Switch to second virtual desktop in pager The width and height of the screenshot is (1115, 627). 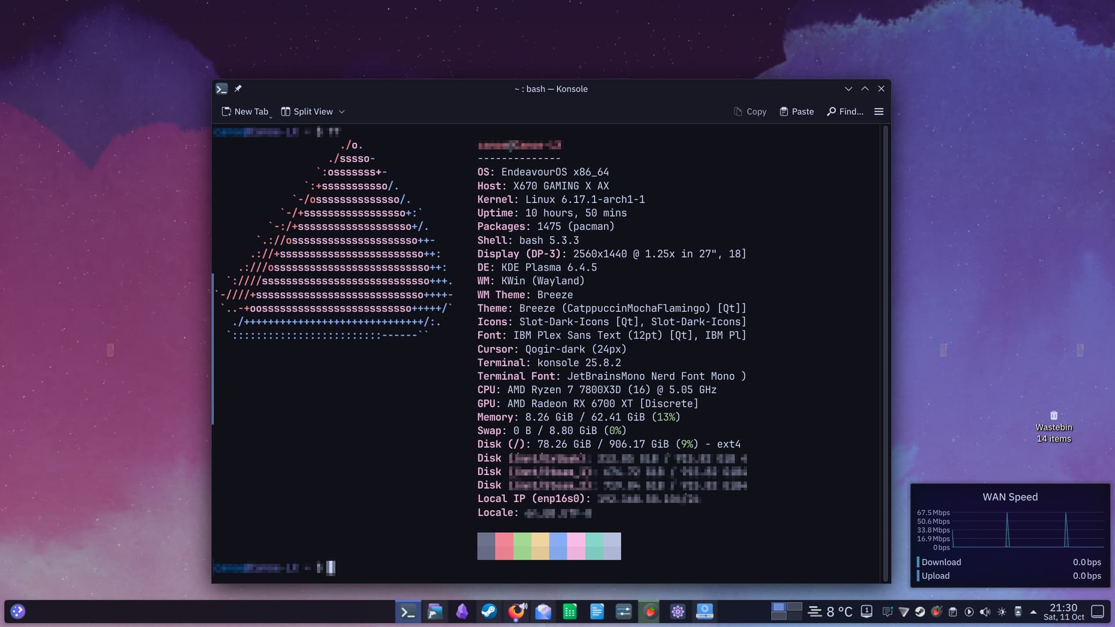click(794, 607)
